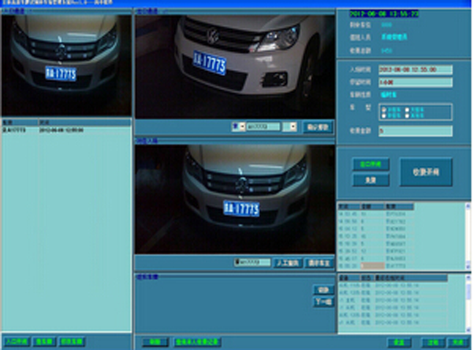Image resolution: width=473 pixels, height=350 pixels.
Task: Select the already-checked vehicle type radio button
Action: [384, 109]
